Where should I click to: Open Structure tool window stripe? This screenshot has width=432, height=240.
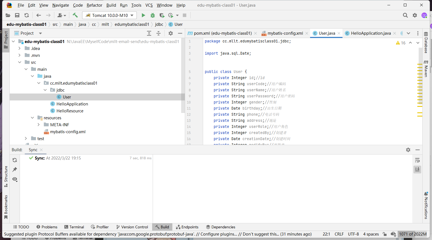point(6,176)
